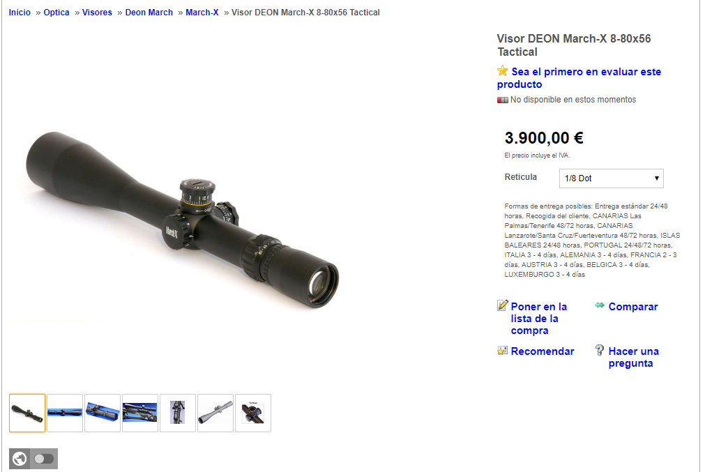Go to Inicio in the breadcrumb
This screenshot has height=472, width=705.
[x=20, y=13]
